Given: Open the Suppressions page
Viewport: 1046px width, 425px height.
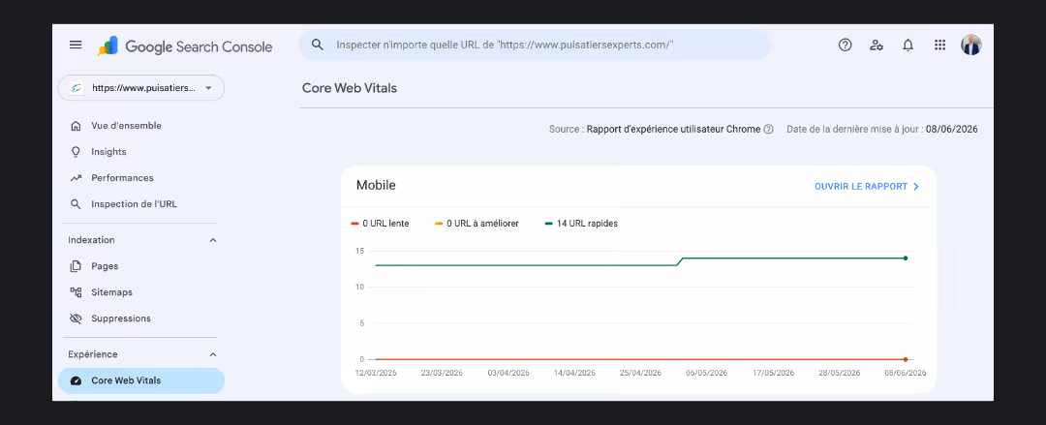Looking at the screenshot, I should 121,319.
